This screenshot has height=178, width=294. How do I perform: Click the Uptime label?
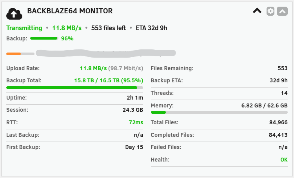(x=16, y=98)
